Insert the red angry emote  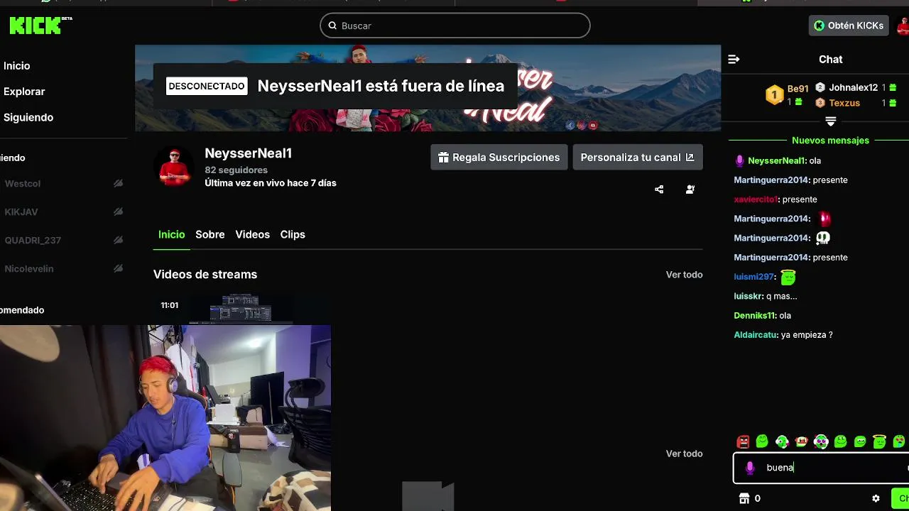[x=744, y=441]
